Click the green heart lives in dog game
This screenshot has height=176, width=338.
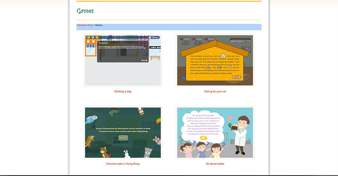click(x=92, y=37)
